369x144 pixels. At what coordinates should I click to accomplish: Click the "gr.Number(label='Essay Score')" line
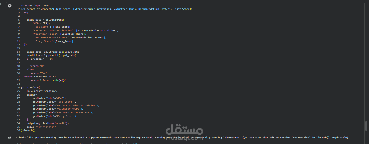[54, 116]
